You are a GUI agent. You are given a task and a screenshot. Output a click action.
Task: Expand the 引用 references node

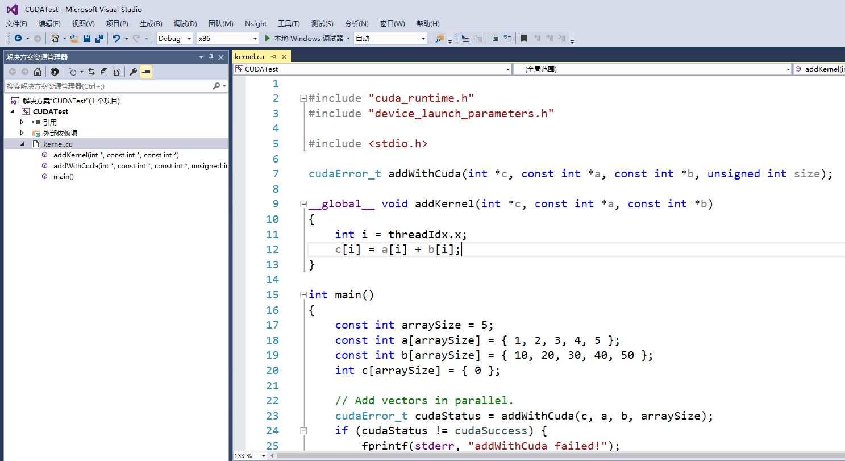(22, 122)
